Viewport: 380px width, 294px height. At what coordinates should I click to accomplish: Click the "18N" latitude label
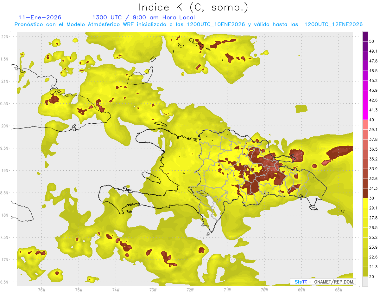(x=5, y=215)
